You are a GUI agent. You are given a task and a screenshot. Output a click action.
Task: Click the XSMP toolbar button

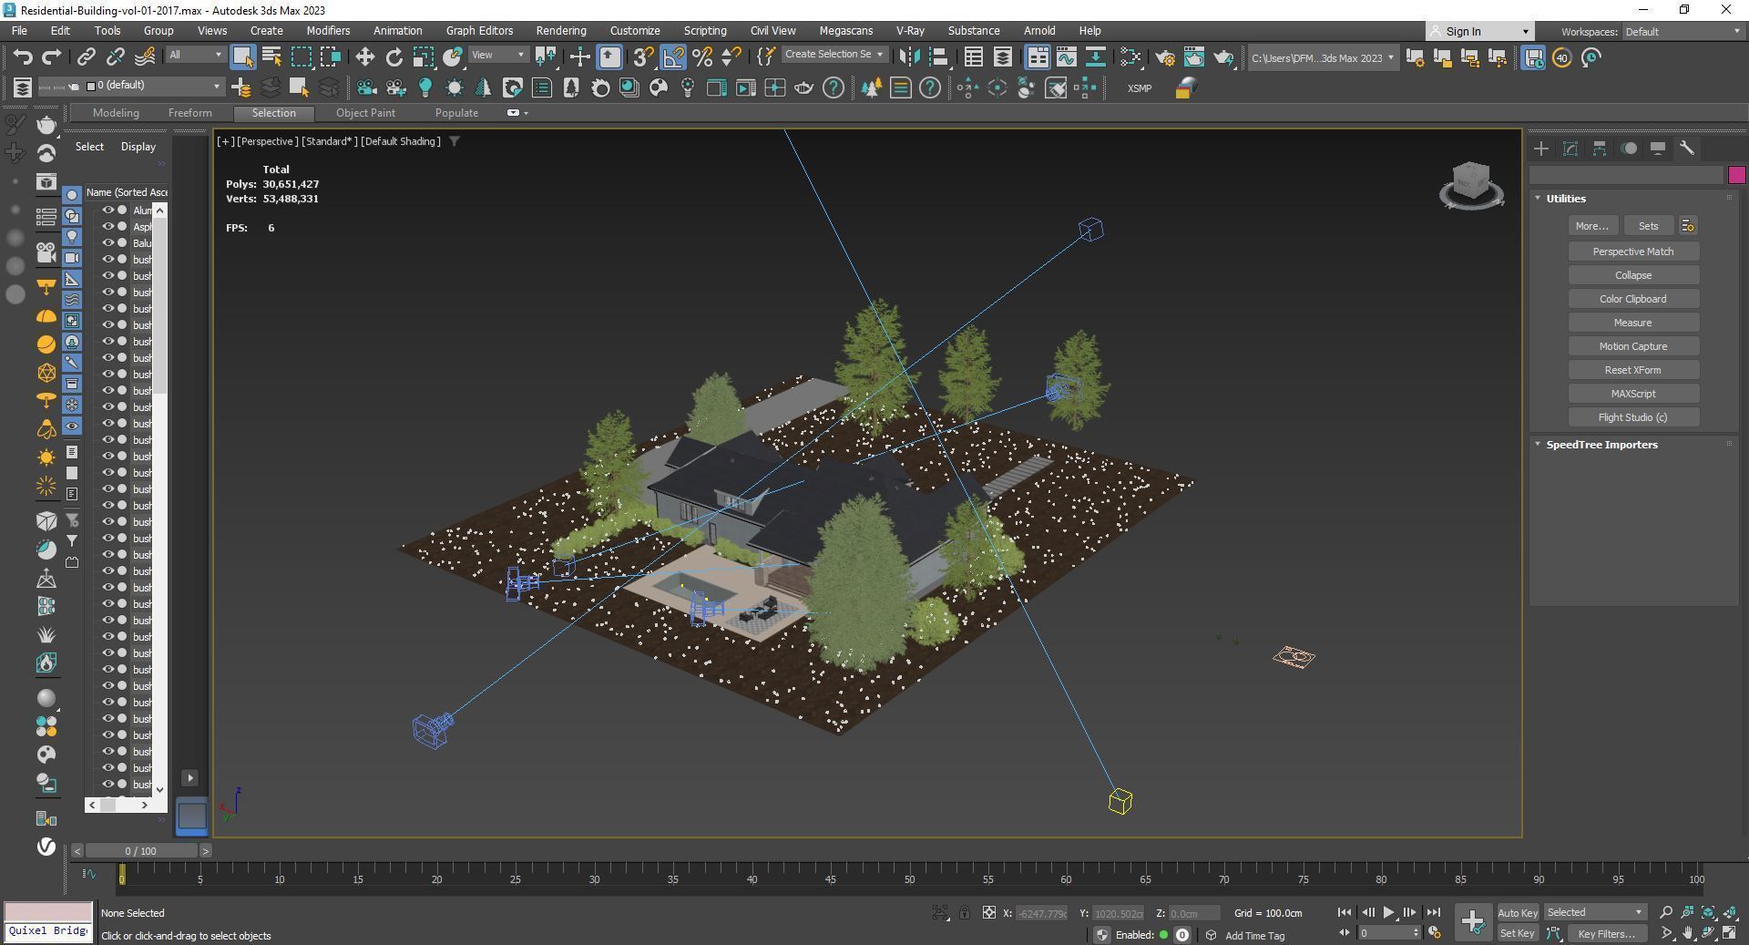point(1139,88)
